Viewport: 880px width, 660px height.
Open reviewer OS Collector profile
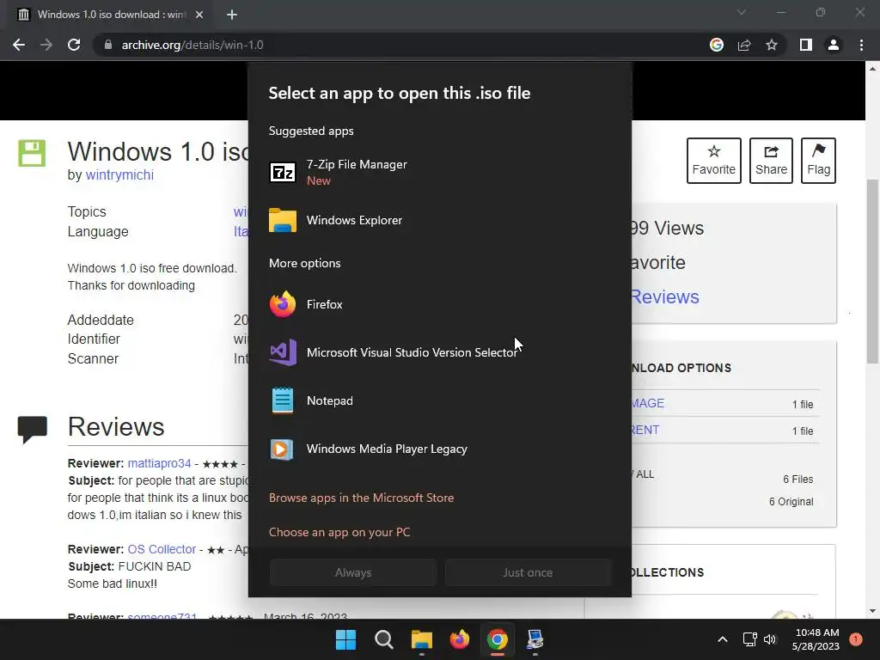click(162, 549)
